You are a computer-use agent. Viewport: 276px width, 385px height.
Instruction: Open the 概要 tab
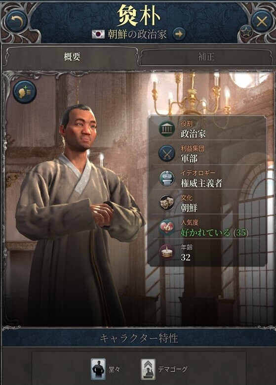[72, 57]
